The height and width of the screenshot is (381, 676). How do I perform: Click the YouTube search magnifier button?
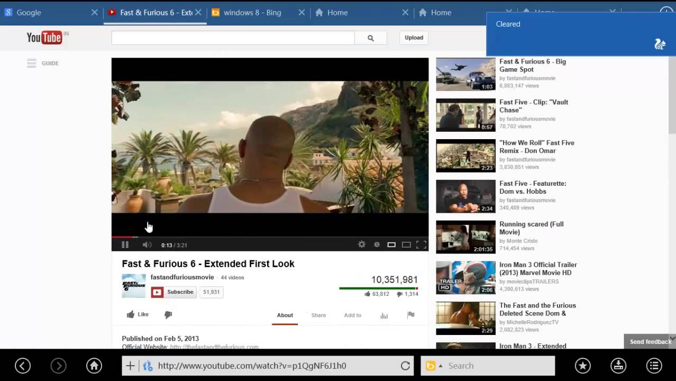pyautogui.click(x=370, y=38)
